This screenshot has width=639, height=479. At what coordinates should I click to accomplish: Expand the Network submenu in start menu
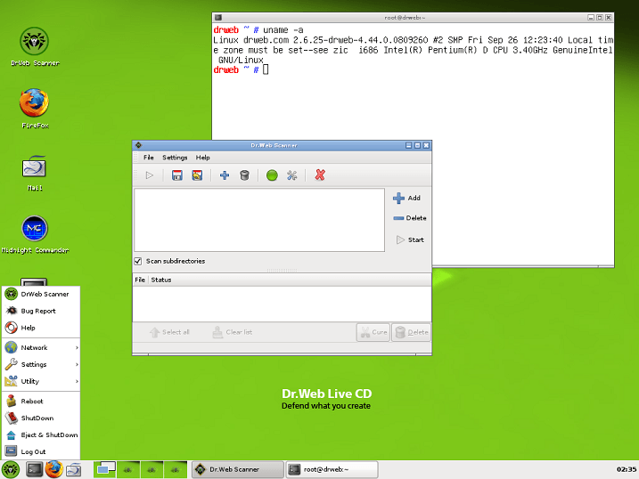pos(41,347)
